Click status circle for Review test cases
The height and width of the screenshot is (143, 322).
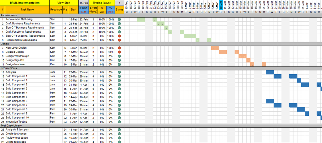(x=119, y=138)
